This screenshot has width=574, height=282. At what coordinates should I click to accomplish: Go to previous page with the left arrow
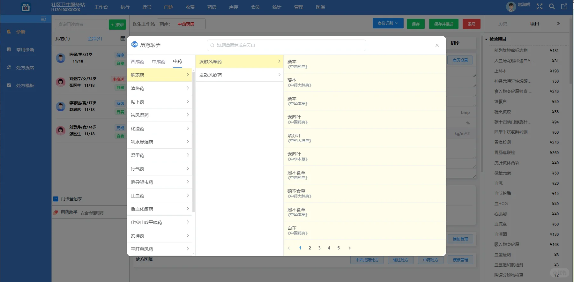pos(289,248)
